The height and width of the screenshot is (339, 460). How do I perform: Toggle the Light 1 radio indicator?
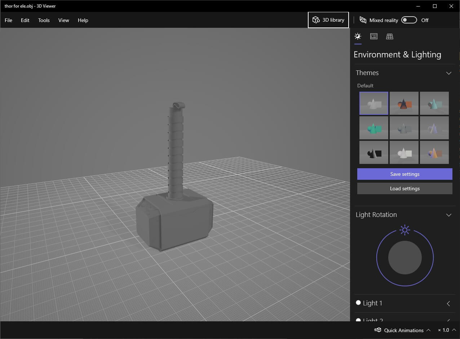click(x=358, y=303)
